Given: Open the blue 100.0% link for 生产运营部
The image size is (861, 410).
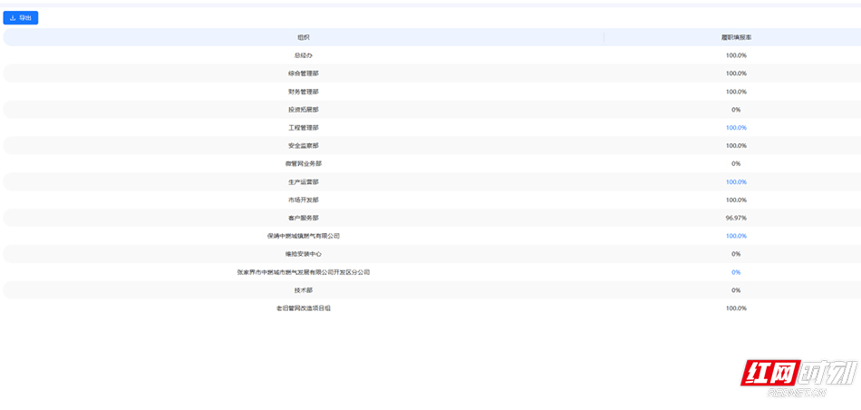Looking at the screenshot, I should tap(736, 182).
